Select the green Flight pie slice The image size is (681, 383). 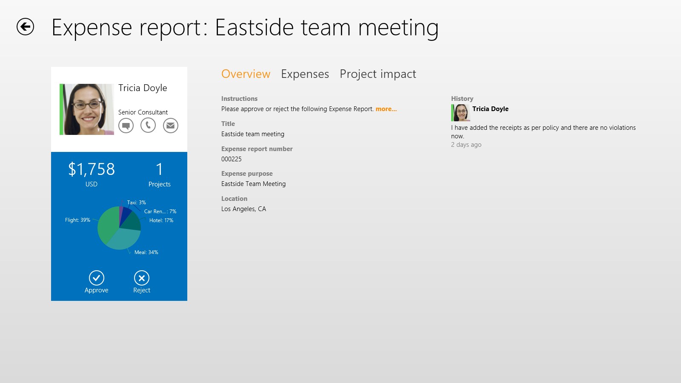click(x=107, y=223)
